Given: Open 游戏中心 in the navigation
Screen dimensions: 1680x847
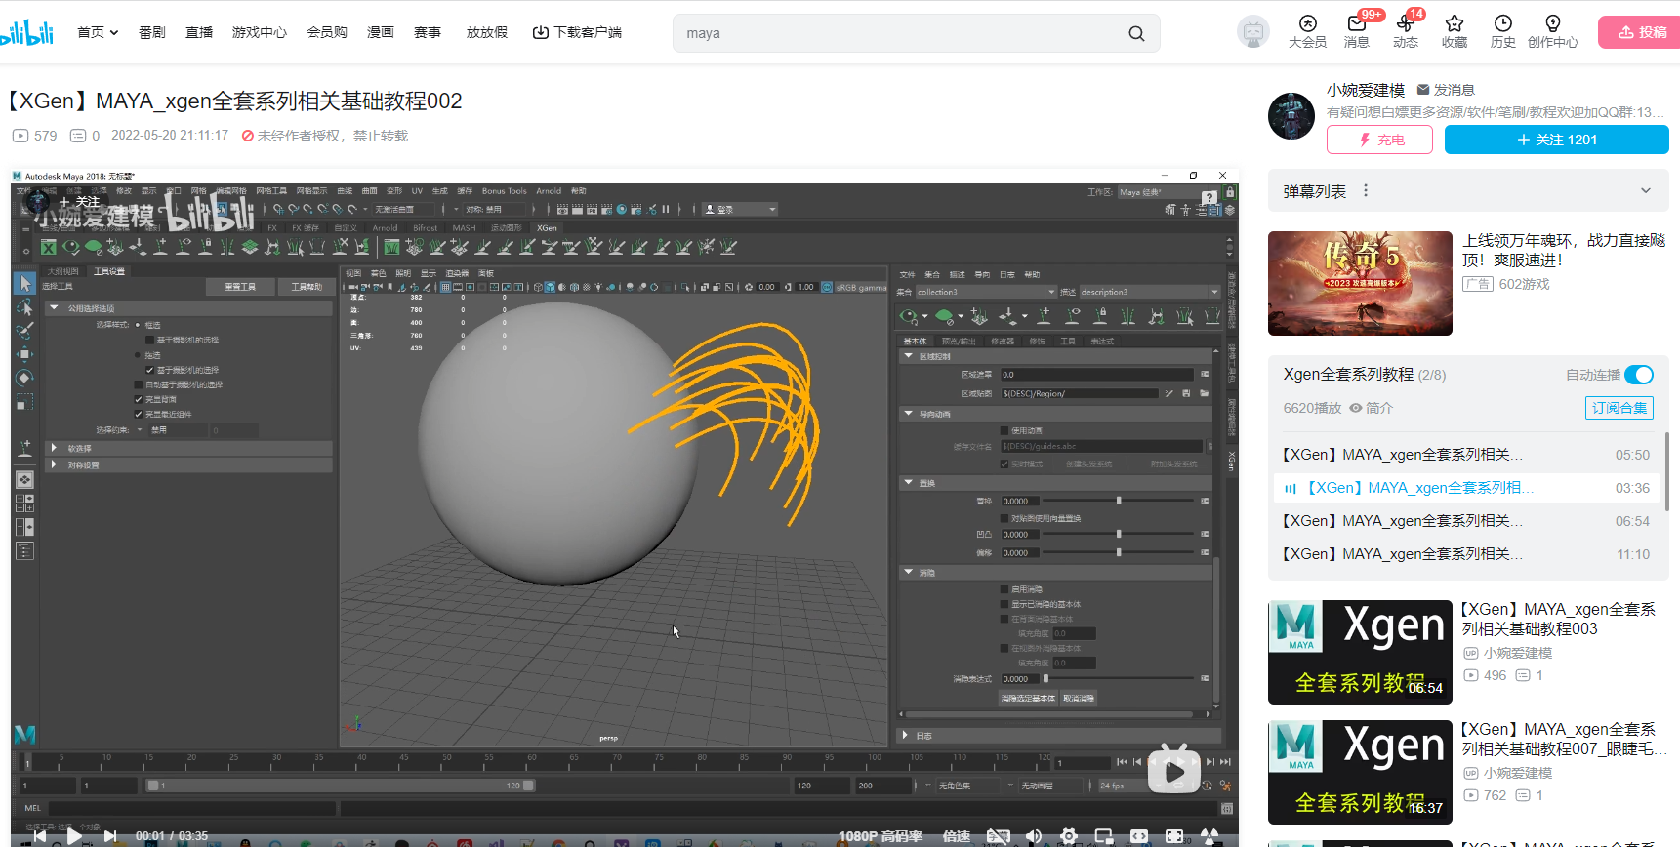Looking at the screenshot, I should pyautogui.click(x=260, y=32).
